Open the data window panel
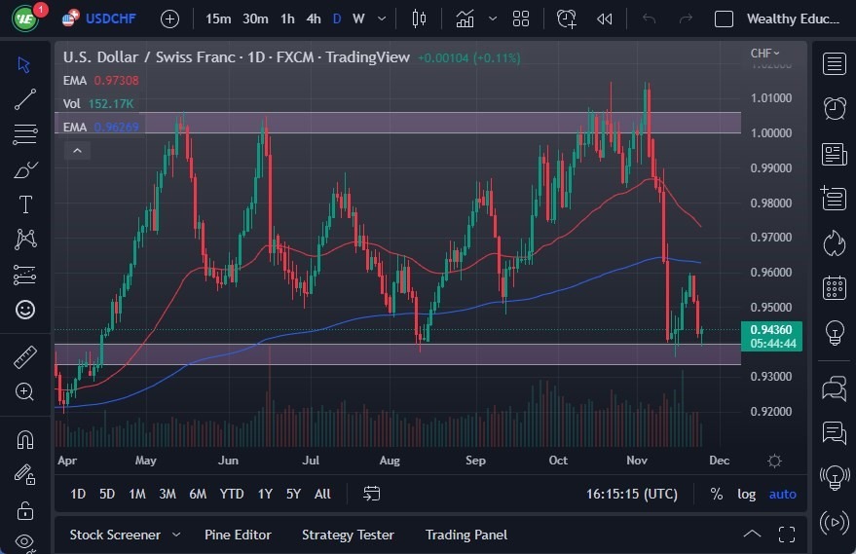The image size is (856, 554). coord(835,198)
